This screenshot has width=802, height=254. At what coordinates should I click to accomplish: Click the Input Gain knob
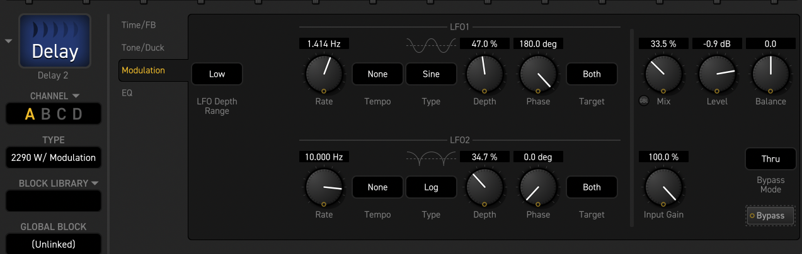[662, 187]
